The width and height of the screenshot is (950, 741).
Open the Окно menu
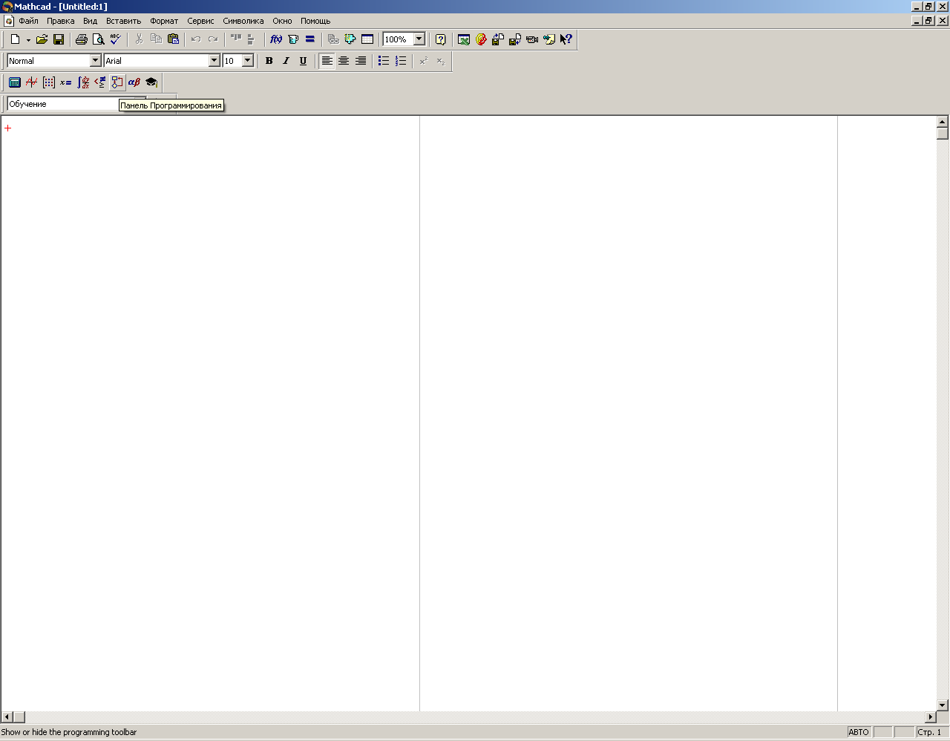[282, 21]
